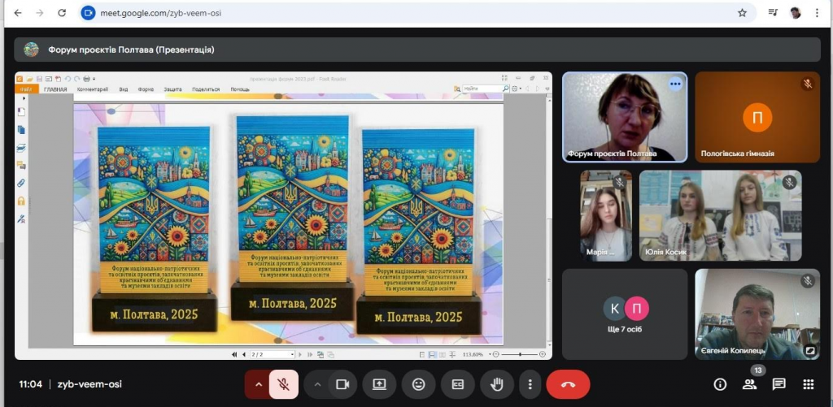The width and height of the screenshot is (833, 407).
Task: Open the activities grid icon
Action: pos(808,384)
